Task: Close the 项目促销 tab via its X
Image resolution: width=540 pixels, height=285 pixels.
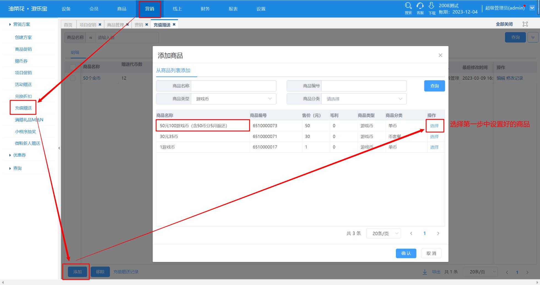Action: click(100, 25)
